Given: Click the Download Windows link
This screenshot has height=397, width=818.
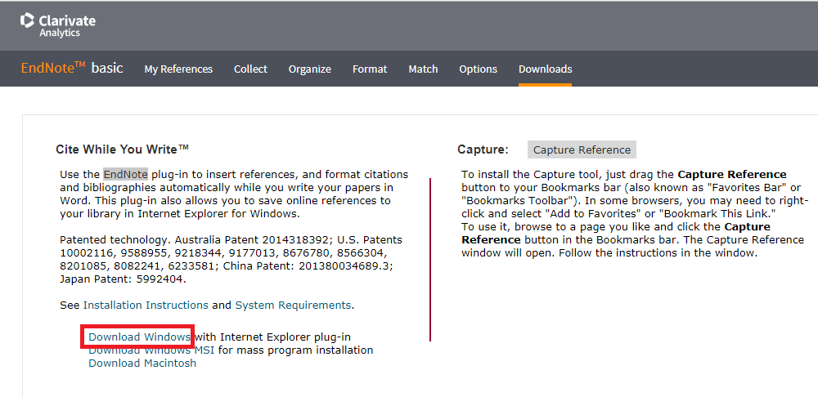Looking at the screenshot, I should pyautogui.click(x=139, y=337).
